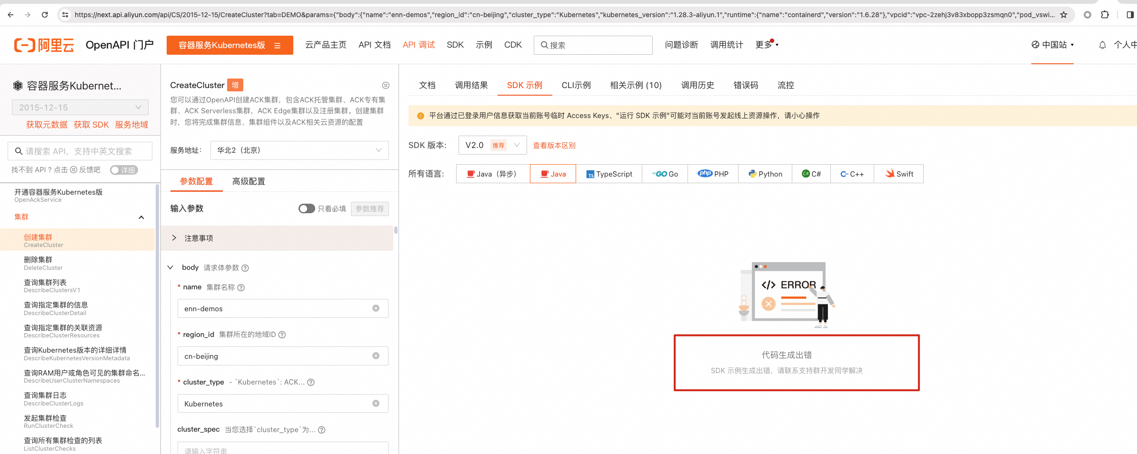
Task: Clear the name field enn-demos
Action: point(376,308)
